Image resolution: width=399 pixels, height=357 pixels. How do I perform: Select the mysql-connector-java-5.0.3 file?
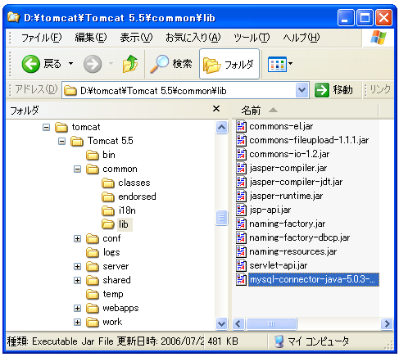(x=313, y=279)
